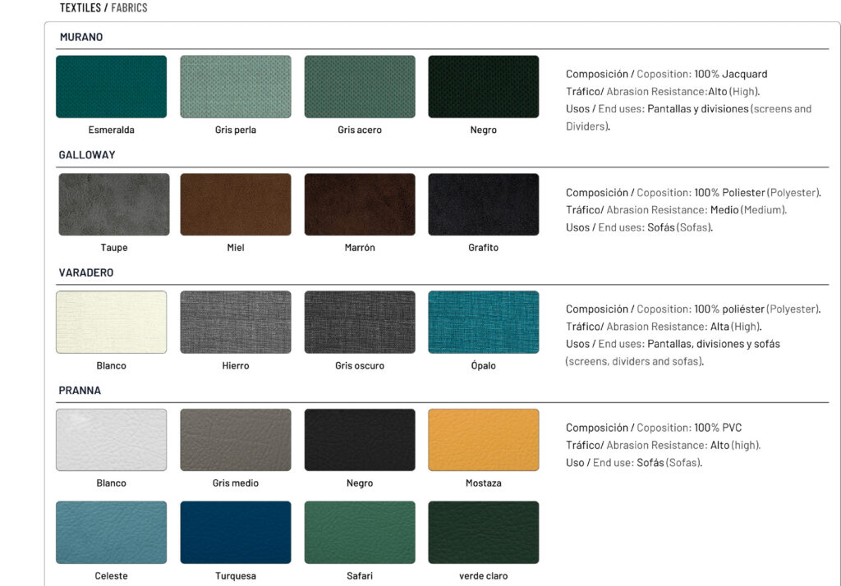
Task: Choose the Gris acero fabric swatch
Action: [x=359, y=86]
